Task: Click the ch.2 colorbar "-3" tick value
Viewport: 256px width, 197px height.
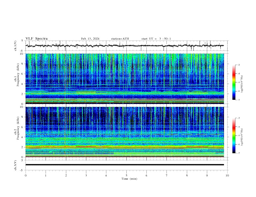Action: click(239, 118)
